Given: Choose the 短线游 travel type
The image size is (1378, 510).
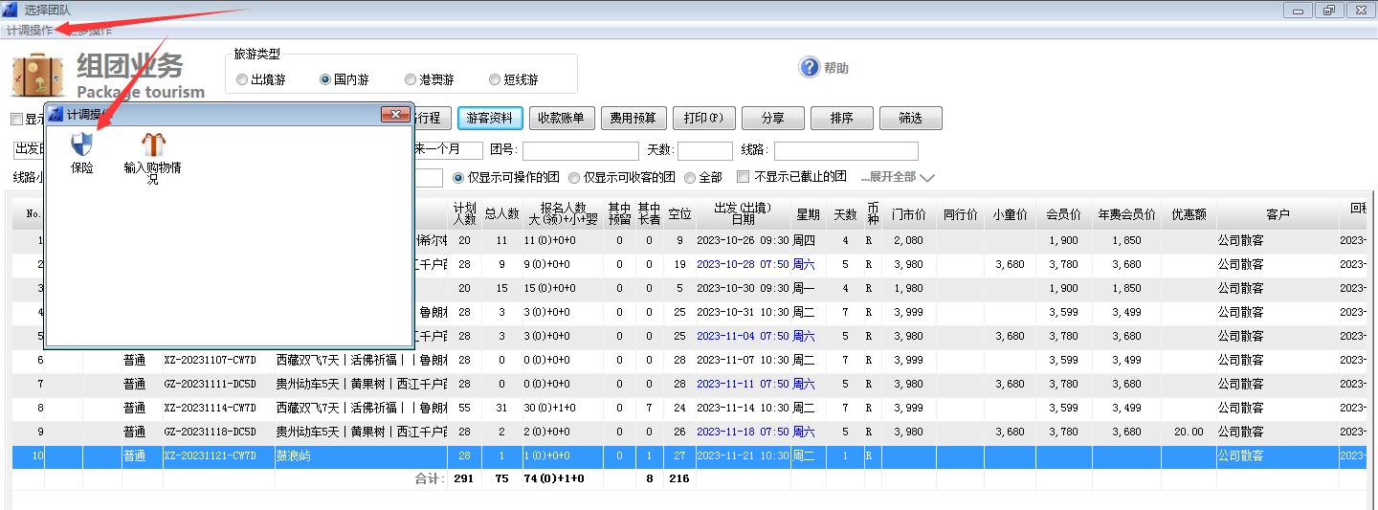Looking at the screenshot, I should coord(495,80).
